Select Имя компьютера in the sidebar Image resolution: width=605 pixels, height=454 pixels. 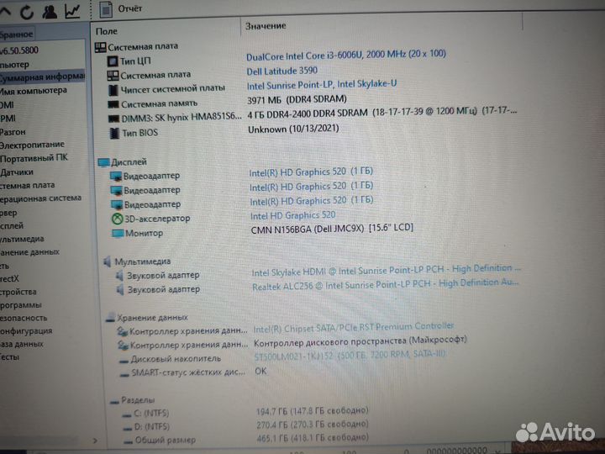pyautogui.click(x=33, y=91)
